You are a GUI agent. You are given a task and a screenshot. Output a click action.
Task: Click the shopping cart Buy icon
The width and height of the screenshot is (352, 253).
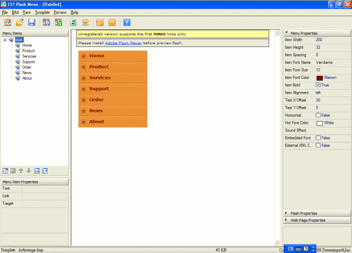112,22
